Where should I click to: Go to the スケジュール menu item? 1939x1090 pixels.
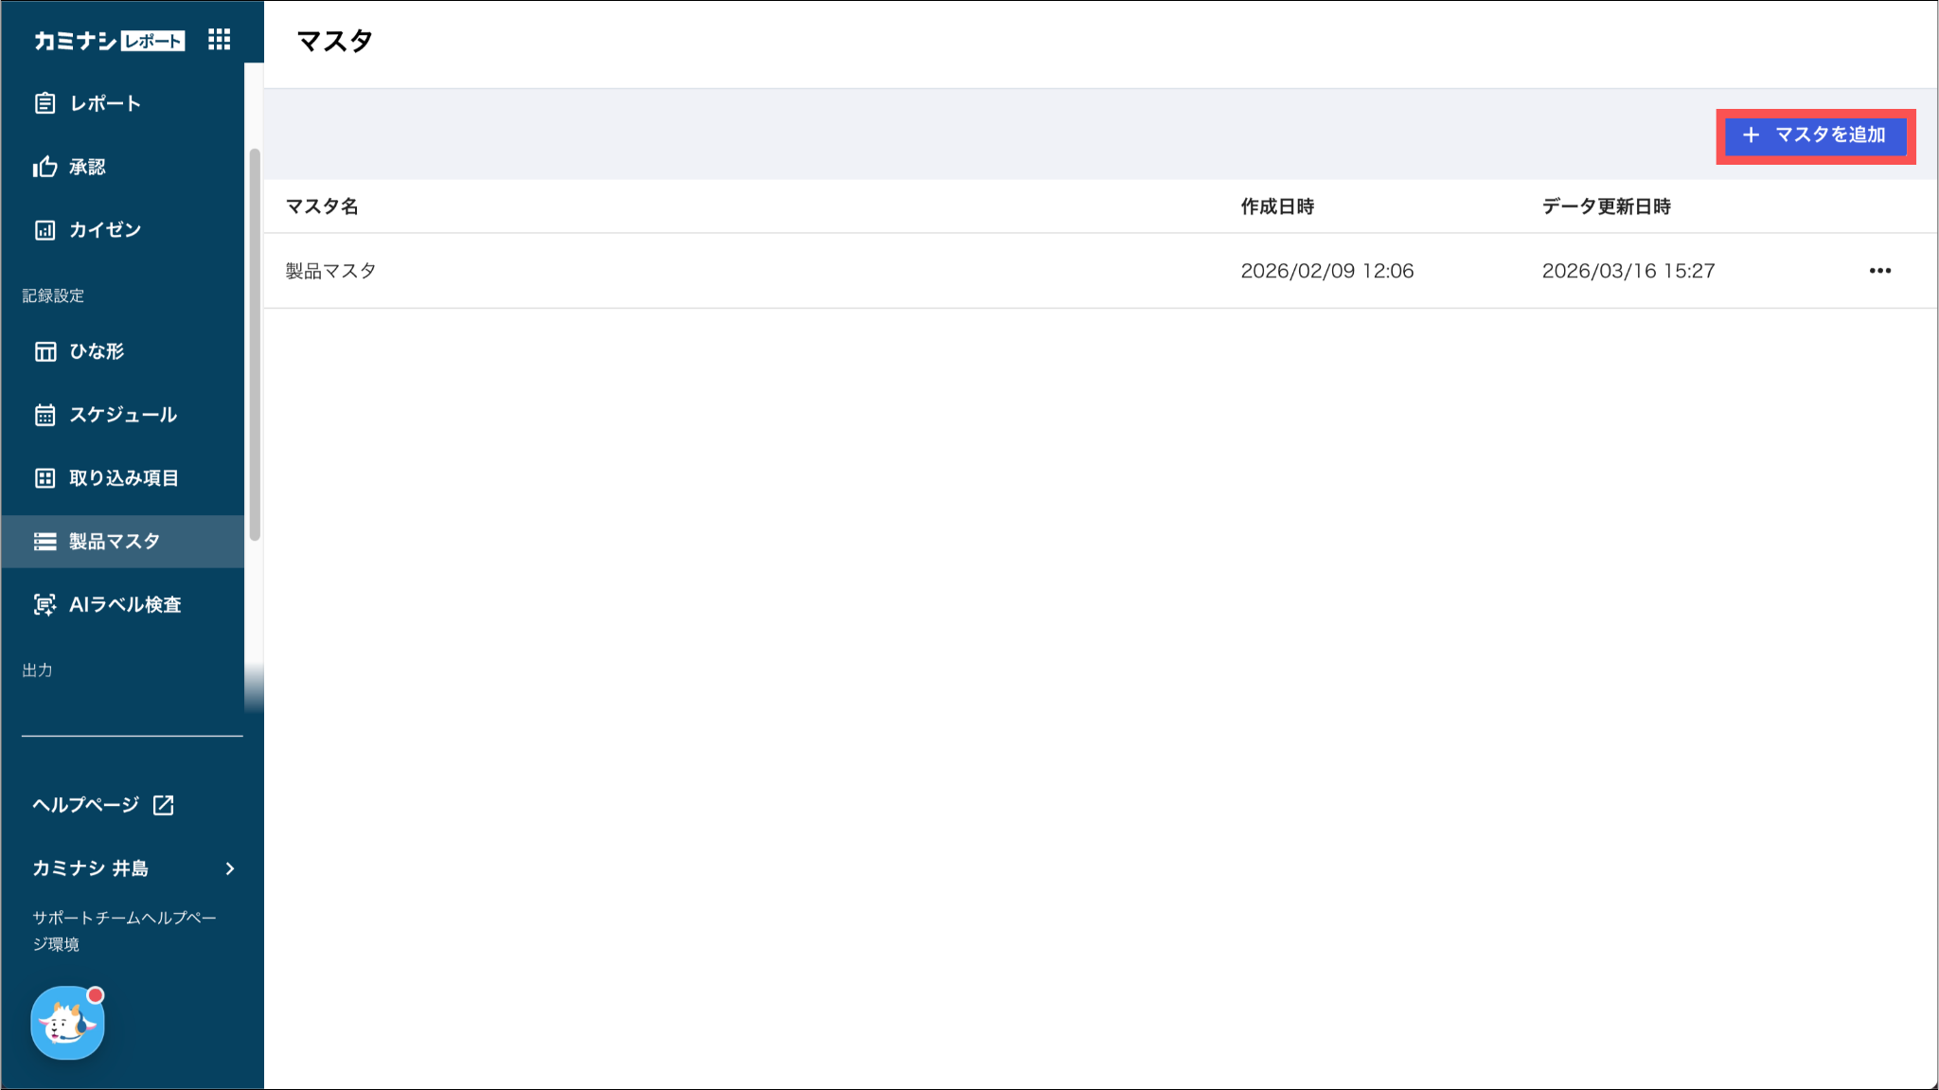[x=123, y=415]
